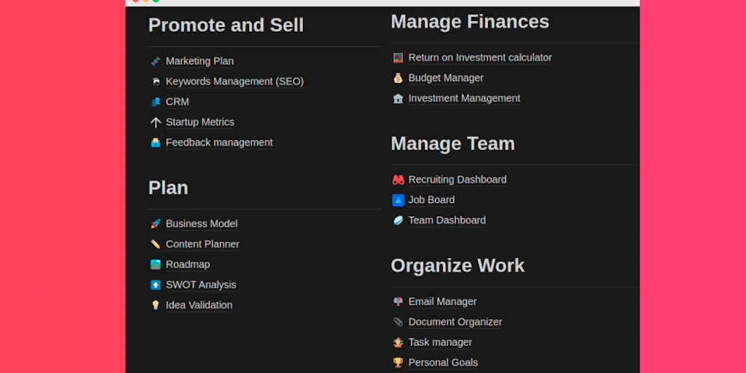The width and height of the screenshot is (746, 373).
Task: Open Return on Investment calculator
Action: coord(480,58)
